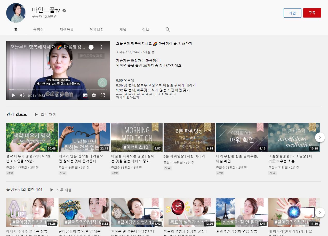Click the play button in video player
This screenshot has width=328, height=236.
(13, 95)
